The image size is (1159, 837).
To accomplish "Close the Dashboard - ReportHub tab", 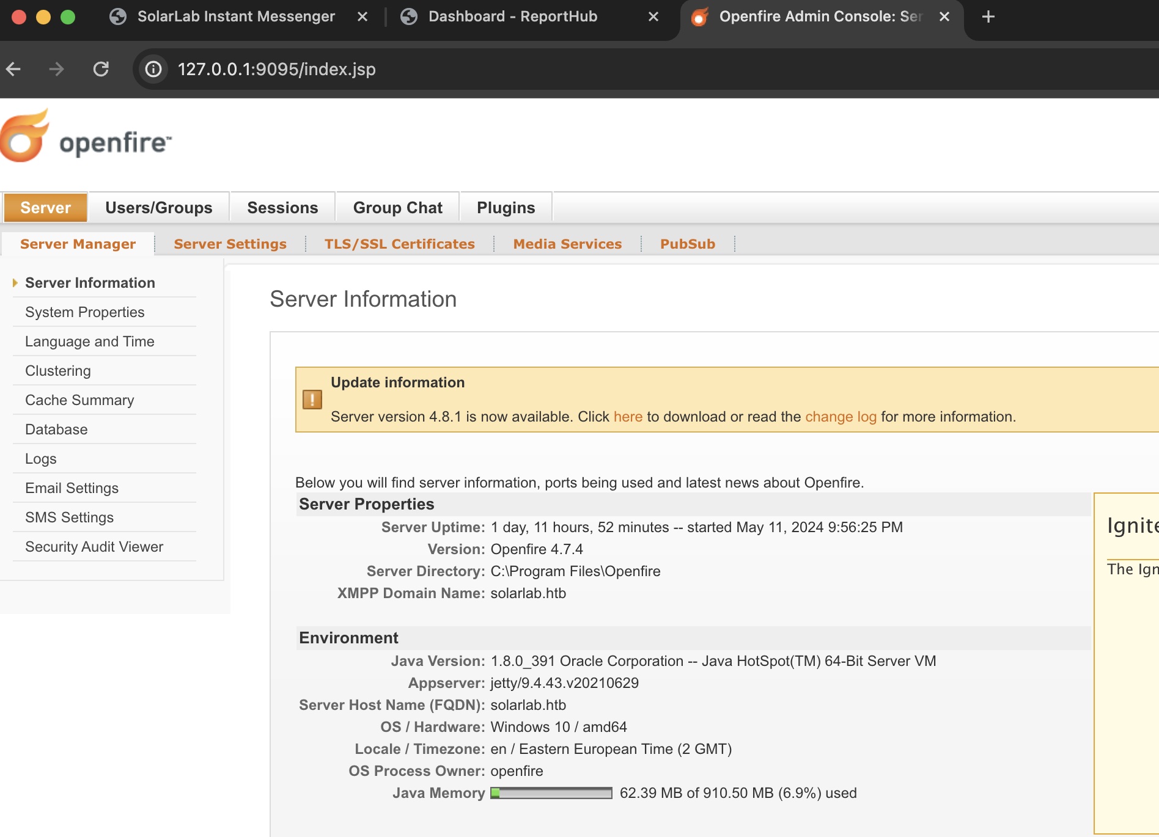I will point(653,16).
